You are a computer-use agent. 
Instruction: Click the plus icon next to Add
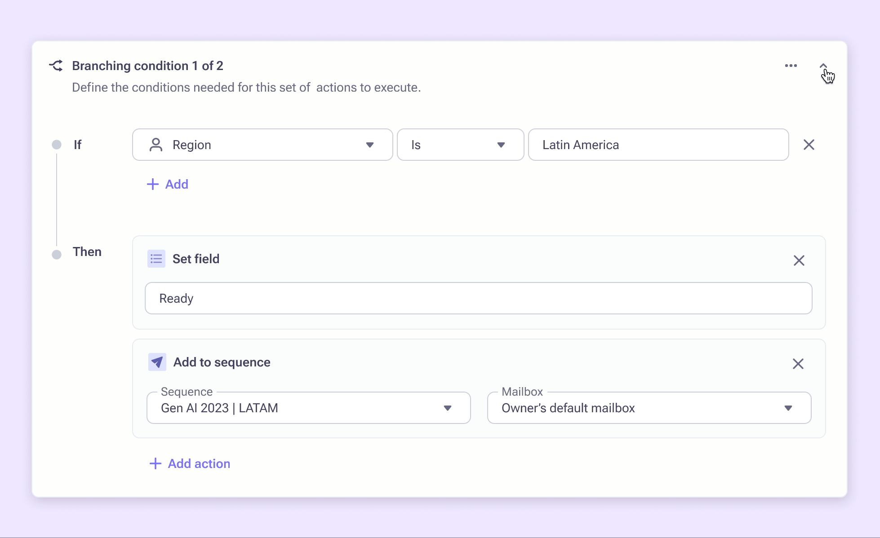[x=153, y=184]
